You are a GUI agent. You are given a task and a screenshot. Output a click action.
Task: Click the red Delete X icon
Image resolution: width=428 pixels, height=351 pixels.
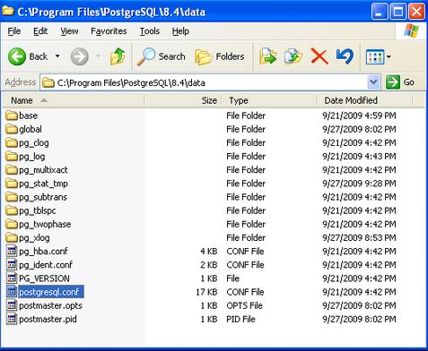pyautogui.click(x=319, y=56)
